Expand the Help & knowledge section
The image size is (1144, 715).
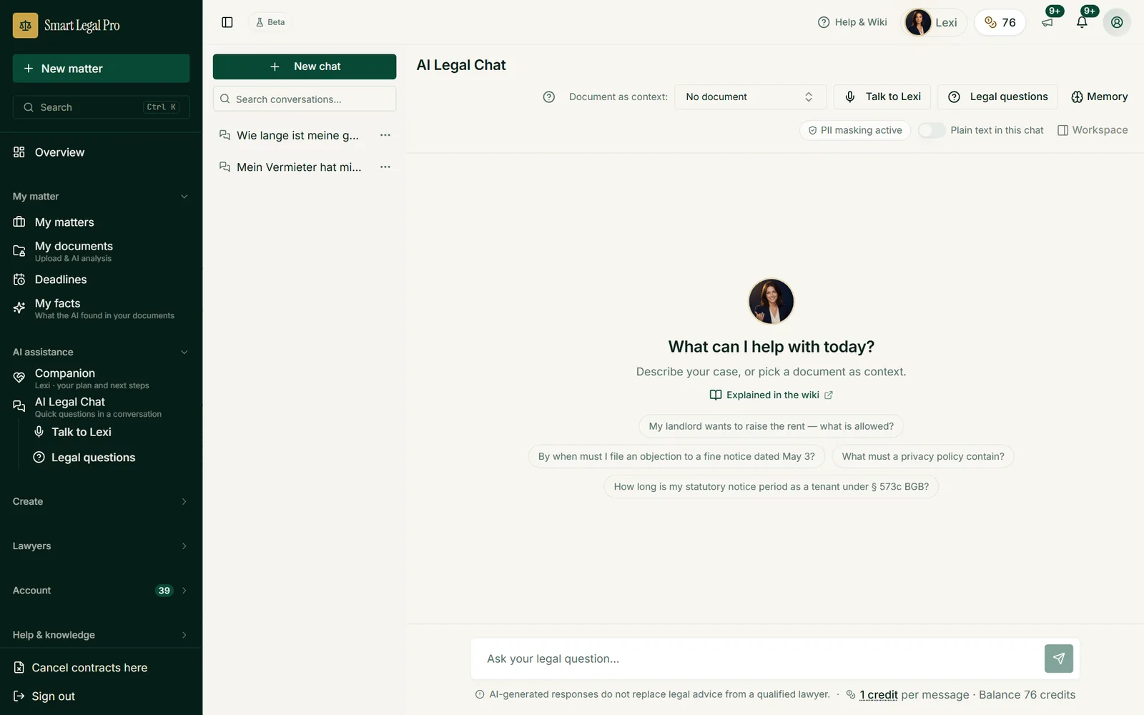coord(101,635)
